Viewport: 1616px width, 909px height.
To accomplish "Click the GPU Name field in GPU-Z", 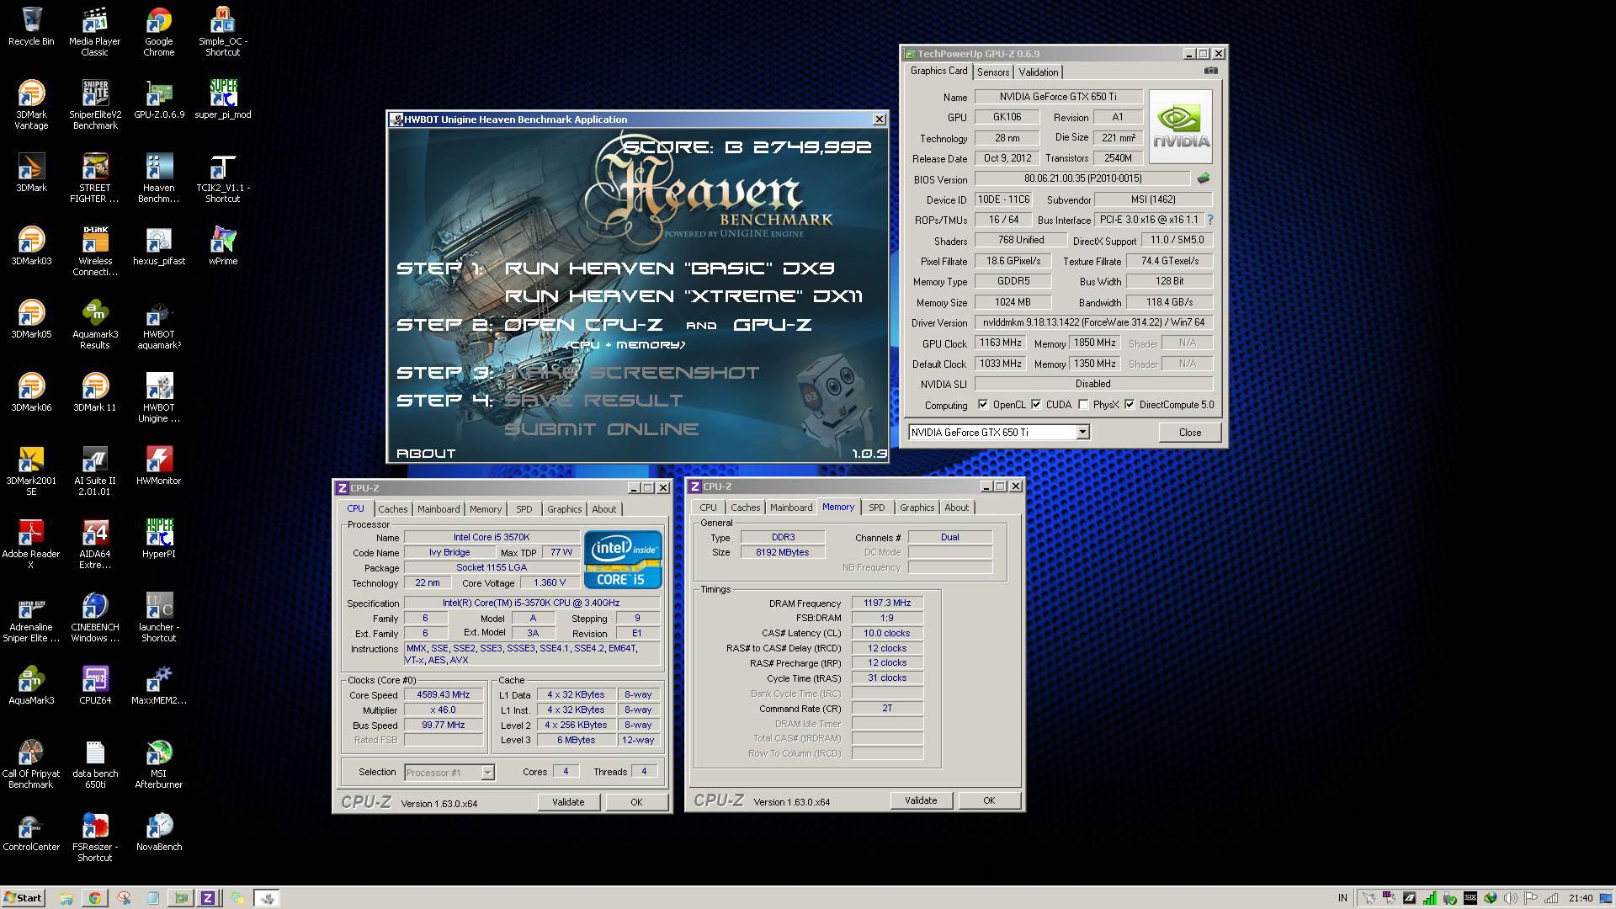I will point(1059,97).
